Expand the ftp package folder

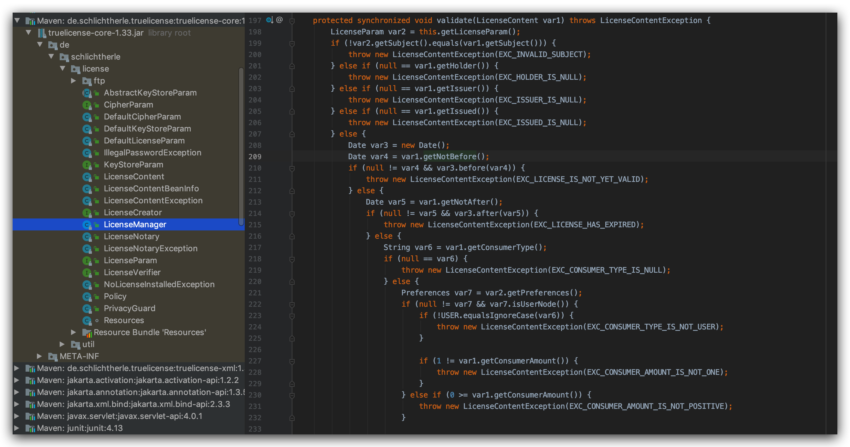(74, 81)
